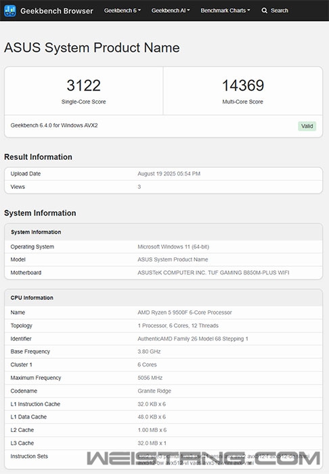The height and width of the screenshot is (474, 329).
Task: Click AuthenticAMD Family 26 Model 68 value
Action: click(193, 339)
